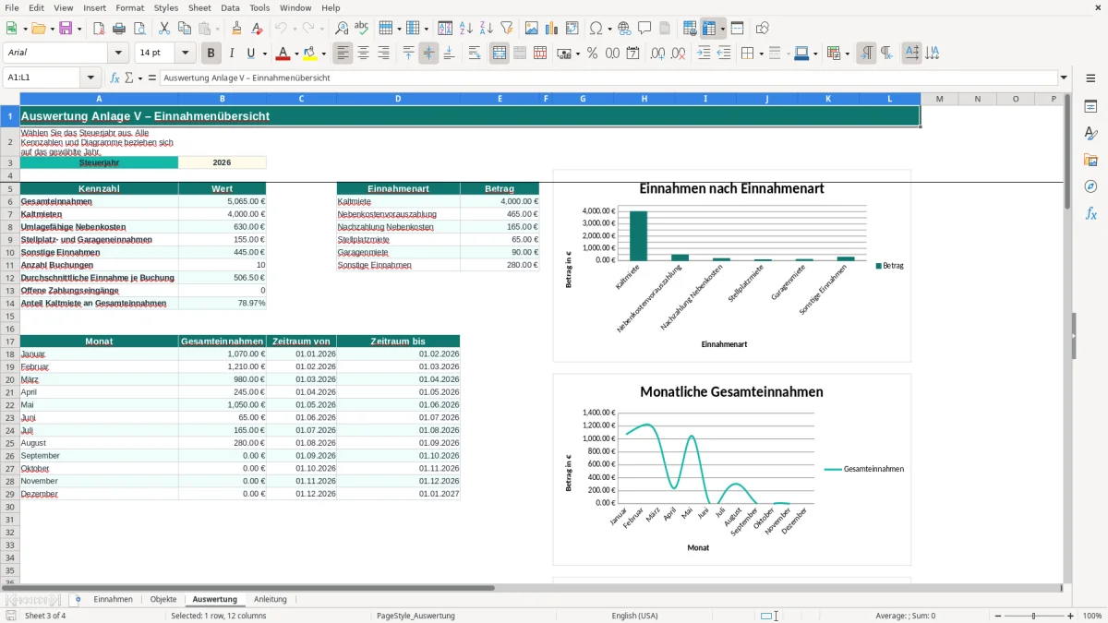Click the 100% zoom level

[1092, 616]
